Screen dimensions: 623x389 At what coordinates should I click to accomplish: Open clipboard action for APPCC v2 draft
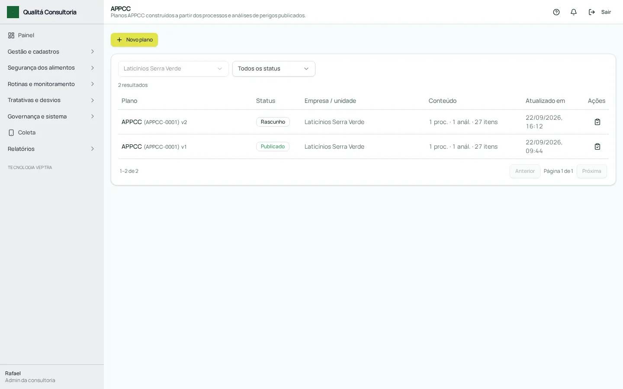tap(597, 122)
